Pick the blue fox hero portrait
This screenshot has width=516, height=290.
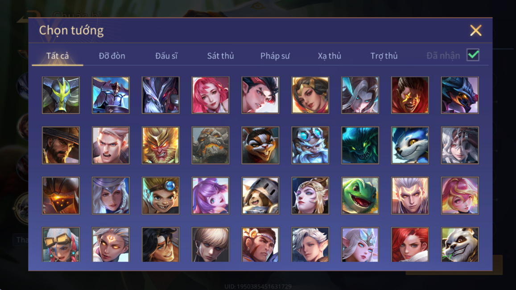410,145
